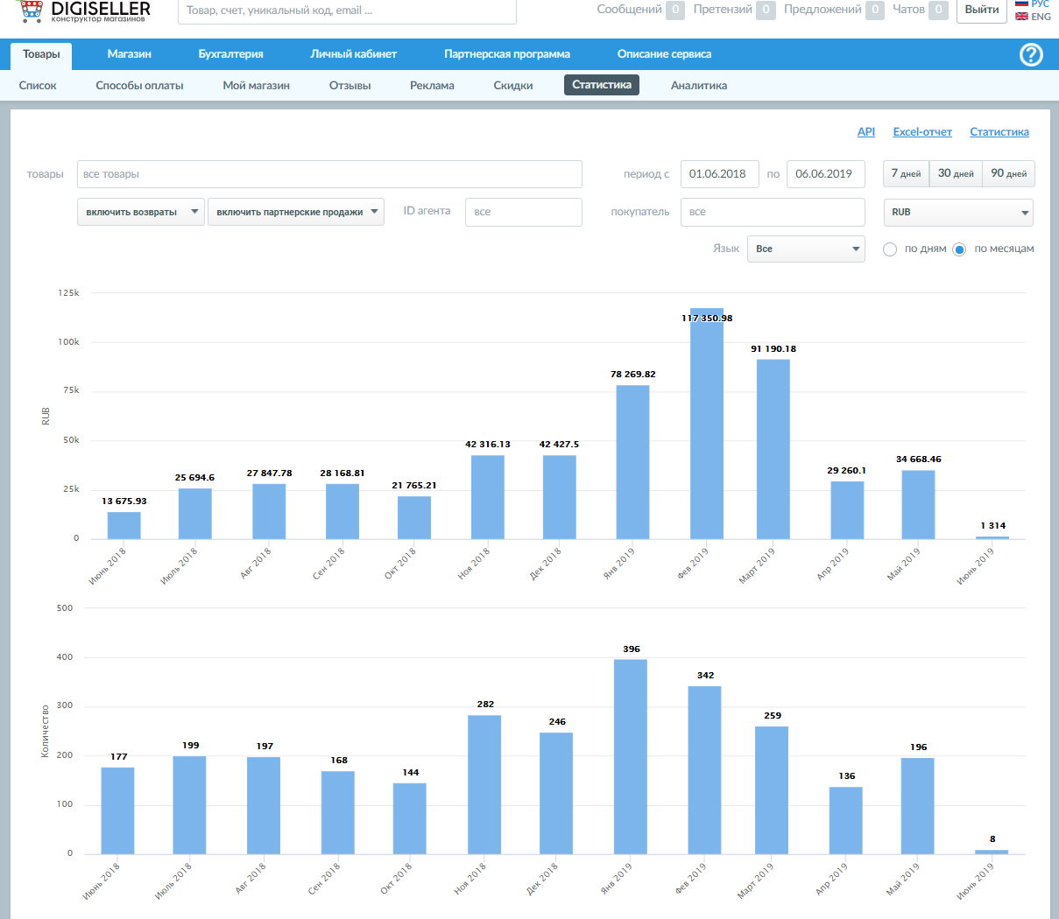Switch language via the Russian flag icon
Viewport: 1059px width, 919px height.
(x=1021, y=4)
